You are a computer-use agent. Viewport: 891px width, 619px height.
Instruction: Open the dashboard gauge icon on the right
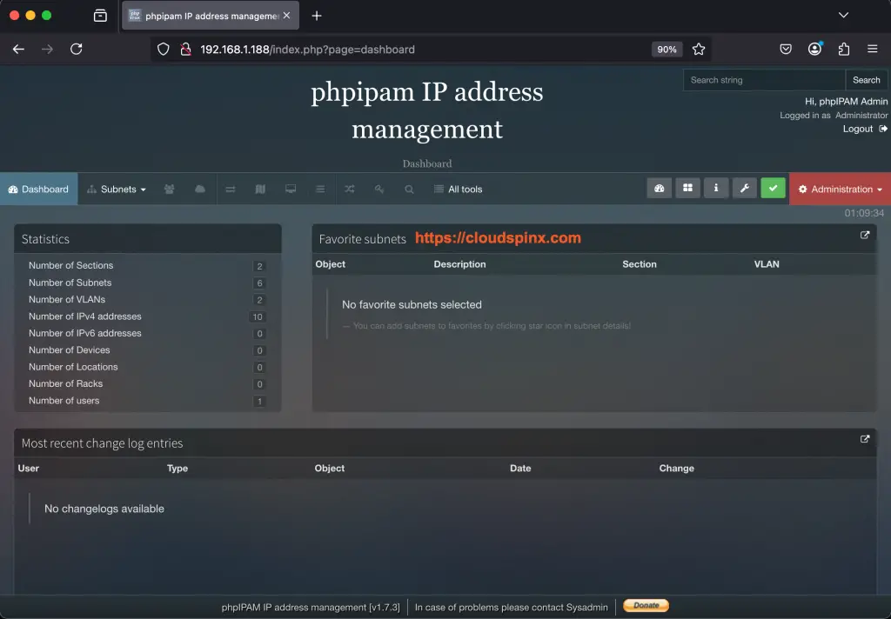click(x=659, y=188)
